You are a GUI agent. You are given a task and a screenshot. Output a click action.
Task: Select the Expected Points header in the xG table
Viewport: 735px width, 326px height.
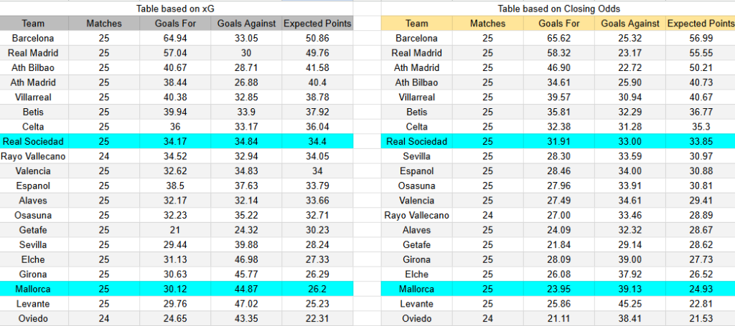(x=317, y=24)
